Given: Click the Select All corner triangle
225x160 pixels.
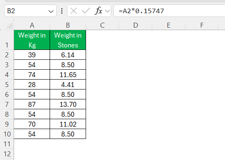Looking at the screenshot, I should tap(10, 26).
